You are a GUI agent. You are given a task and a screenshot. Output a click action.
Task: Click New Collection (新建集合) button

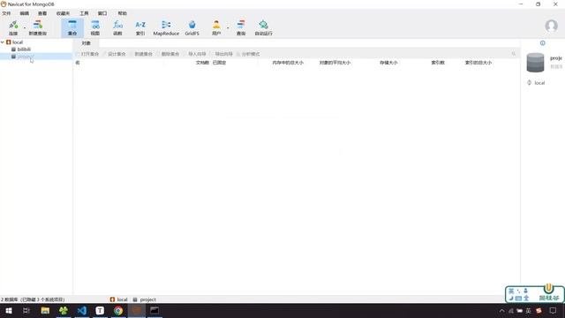[x=141, y=54]
